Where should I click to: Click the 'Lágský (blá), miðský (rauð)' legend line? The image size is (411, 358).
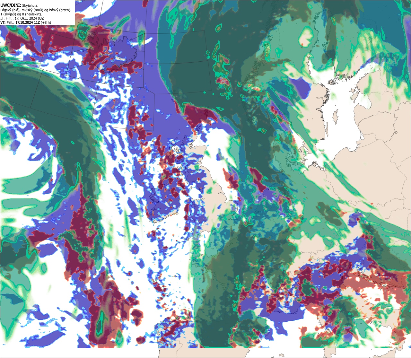pos(36,10)
